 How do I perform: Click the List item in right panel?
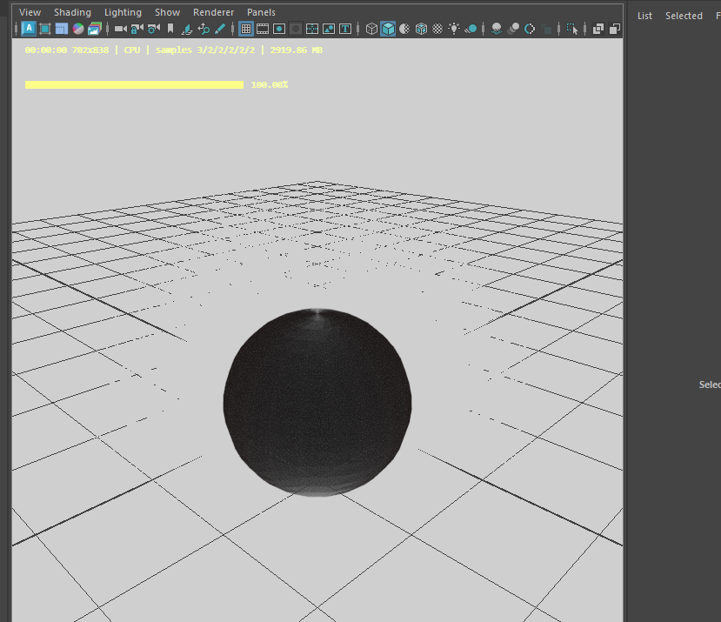[644, 16]
